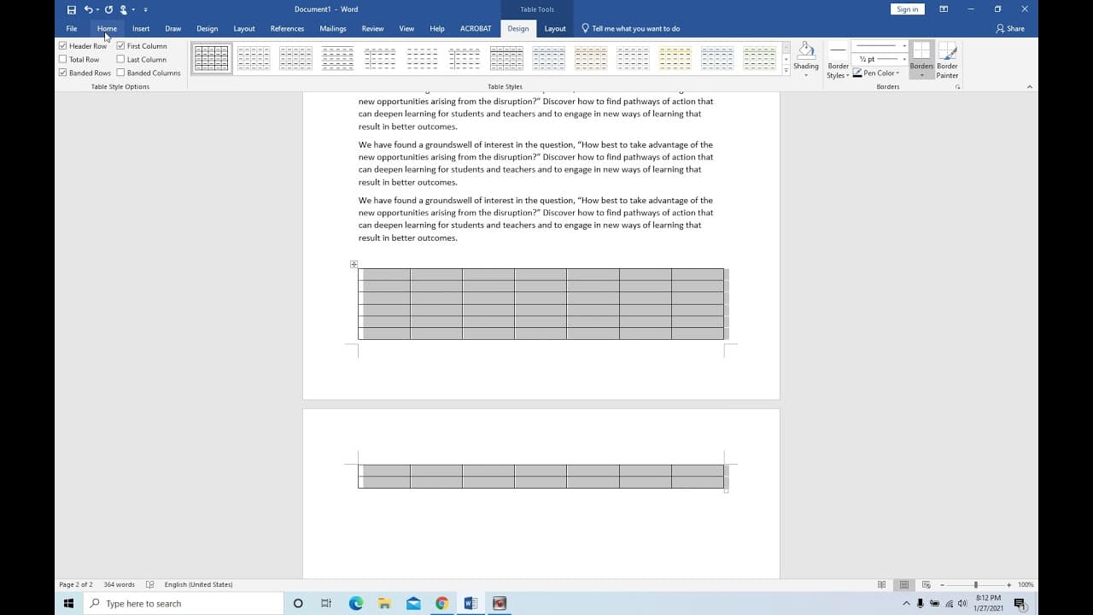The width and height of the screenshot is (1093, 615).
Task: Apply the blue-accent table style thumbnail
Action: [x=548, y=58]
